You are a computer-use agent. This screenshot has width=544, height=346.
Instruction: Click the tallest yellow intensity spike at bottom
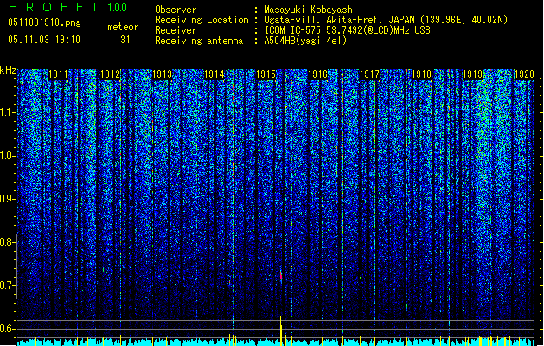click(x=281, y=330)
